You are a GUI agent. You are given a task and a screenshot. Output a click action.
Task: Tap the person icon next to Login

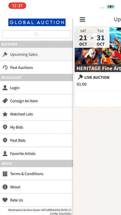[x=5, y=88]
